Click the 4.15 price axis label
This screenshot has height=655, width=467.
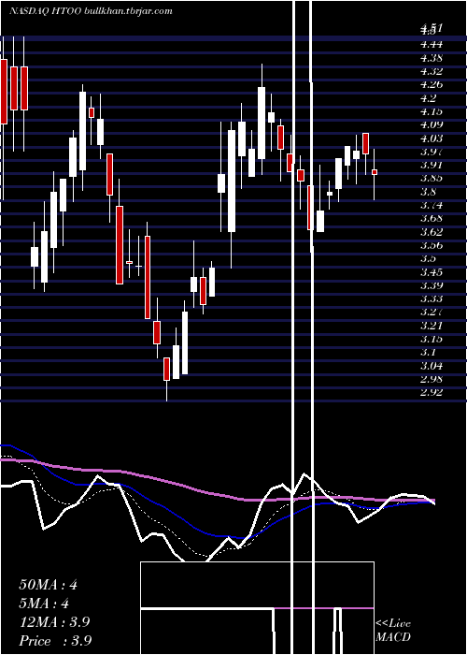coord(432,111)
